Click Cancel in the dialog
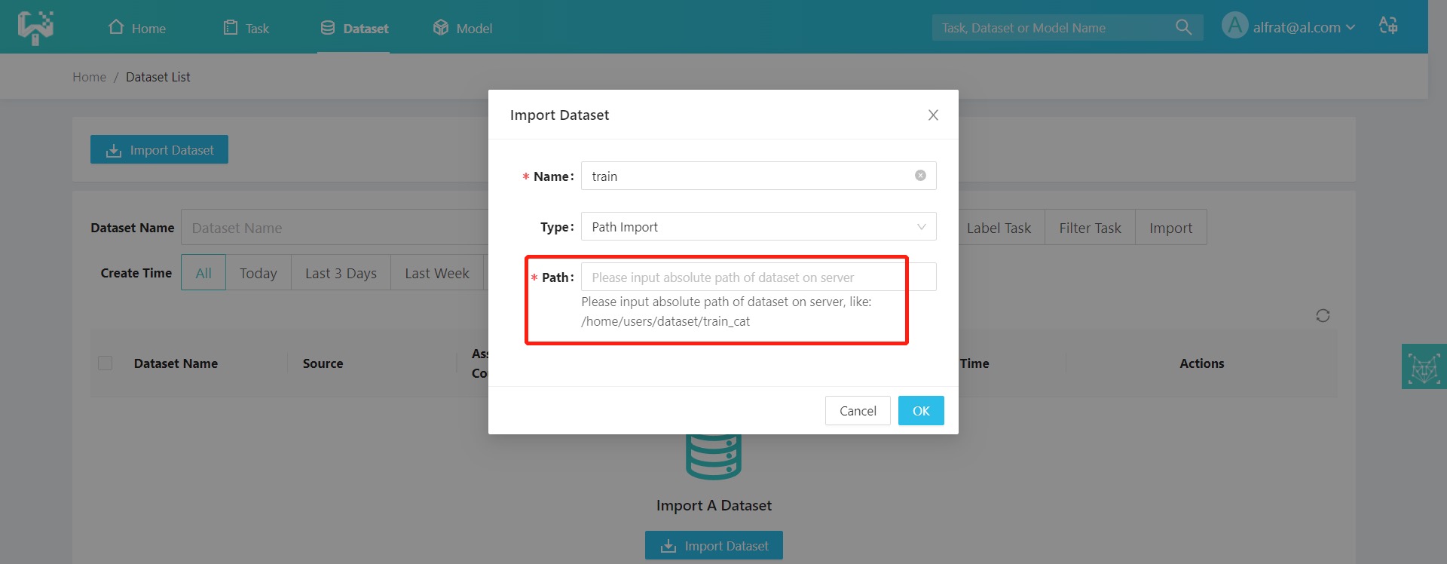The height and width of the screenshot is (564, 1447). [x=858, y=411]
